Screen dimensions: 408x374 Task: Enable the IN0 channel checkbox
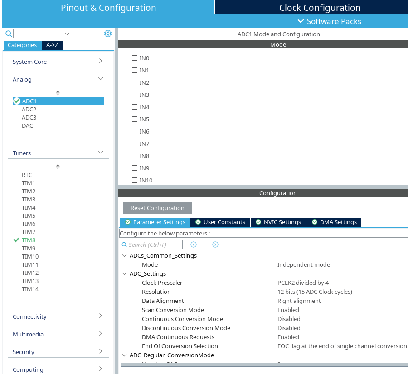135,58
